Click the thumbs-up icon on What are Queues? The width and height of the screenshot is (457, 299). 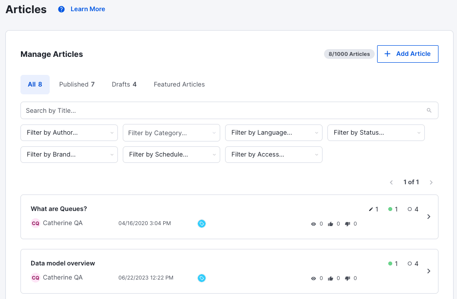tap(331, 224)
